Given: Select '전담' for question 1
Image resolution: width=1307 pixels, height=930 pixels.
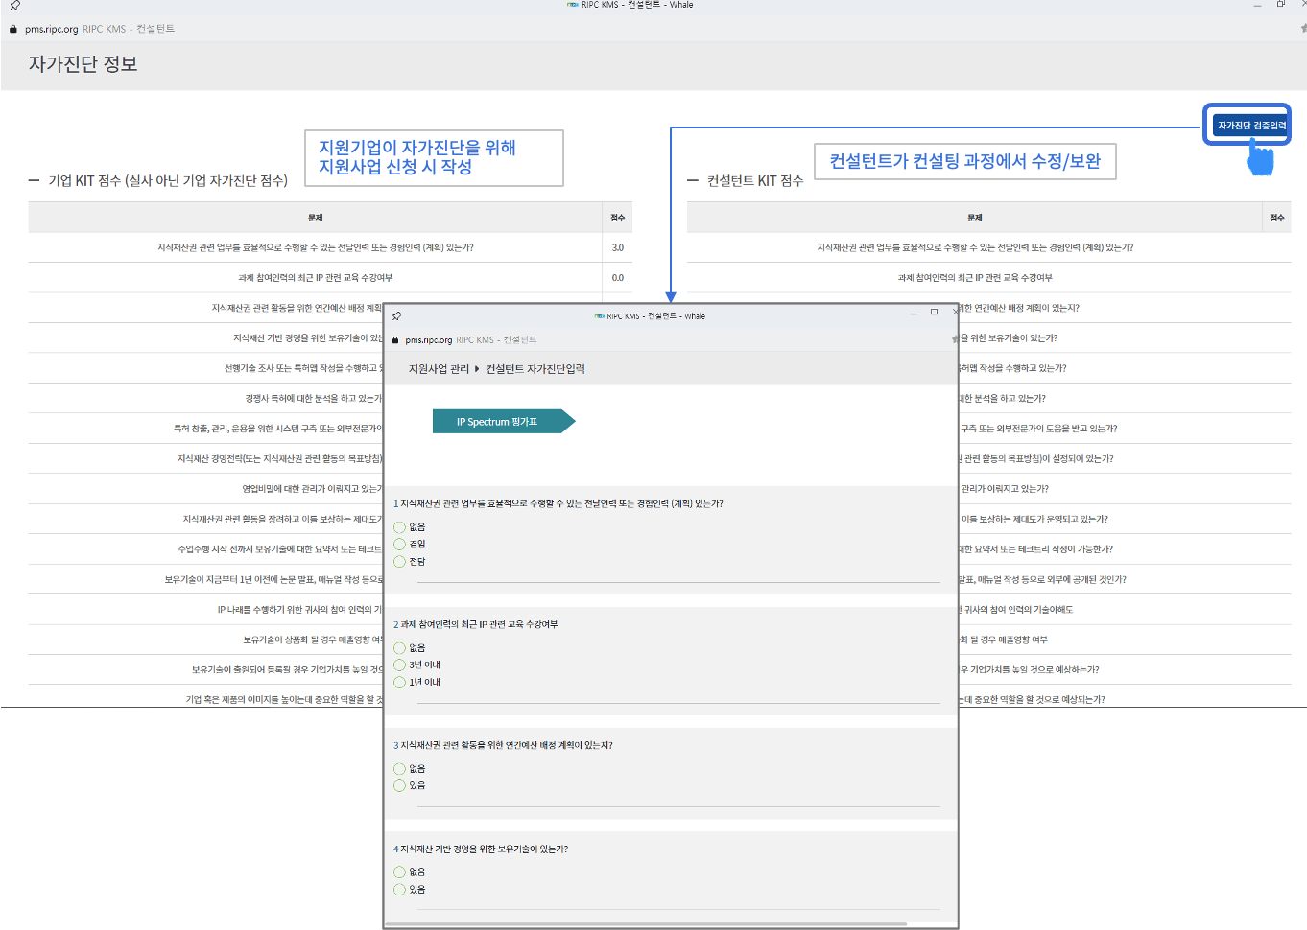Looking at the screenshot, I should point(400,562).
